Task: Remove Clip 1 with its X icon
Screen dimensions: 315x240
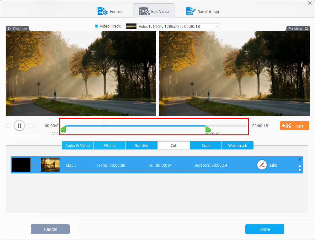Action: tap(300, 159)
